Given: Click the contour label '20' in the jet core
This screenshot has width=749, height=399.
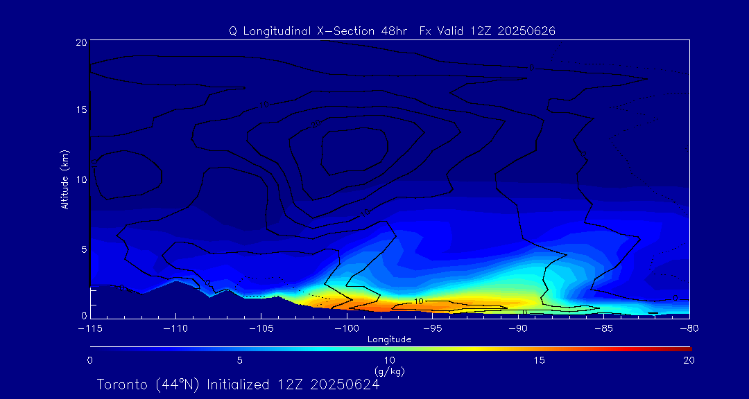Looking at the screenshot, I should tap(316, 125).
